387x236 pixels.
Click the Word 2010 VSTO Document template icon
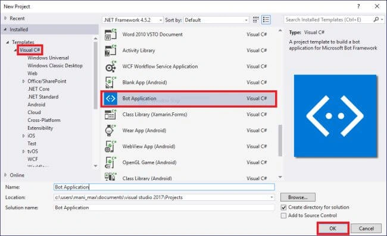click(x=110, y=34)
